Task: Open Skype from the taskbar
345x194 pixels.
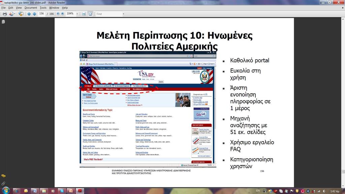Action: pyautogui.click(x=62, y=191)
